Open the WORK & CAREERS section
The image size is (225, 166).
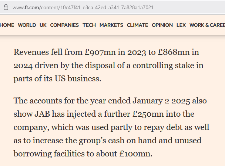click(x=207, y=25)
